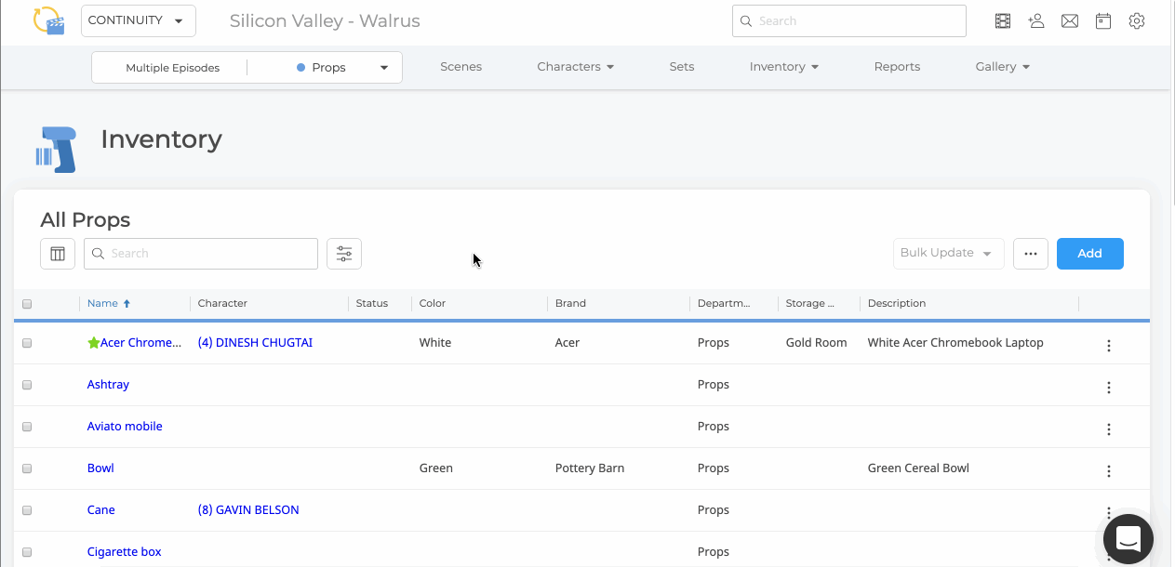
Task: Expand the Gallery menu
Action: coord(1002,67)
